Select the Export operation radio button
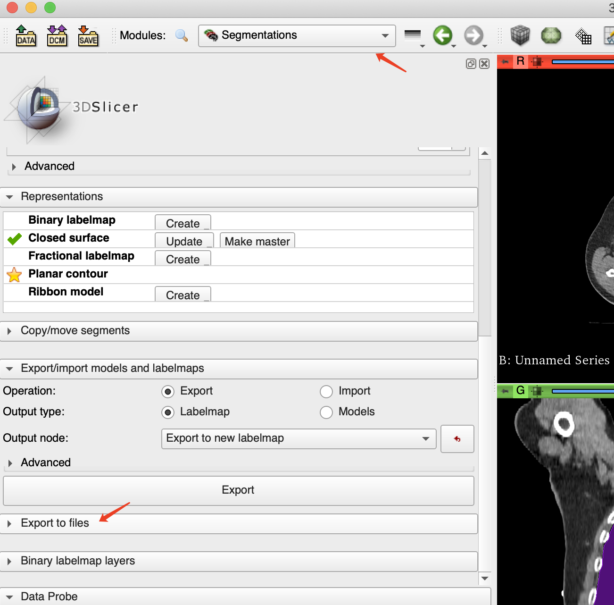Image resolution: width=614 pixels, height=605 pixels. click(168, 391)
